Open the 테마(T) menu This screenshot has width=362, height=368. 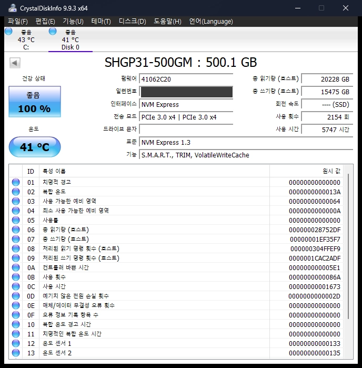pos(101,22)
